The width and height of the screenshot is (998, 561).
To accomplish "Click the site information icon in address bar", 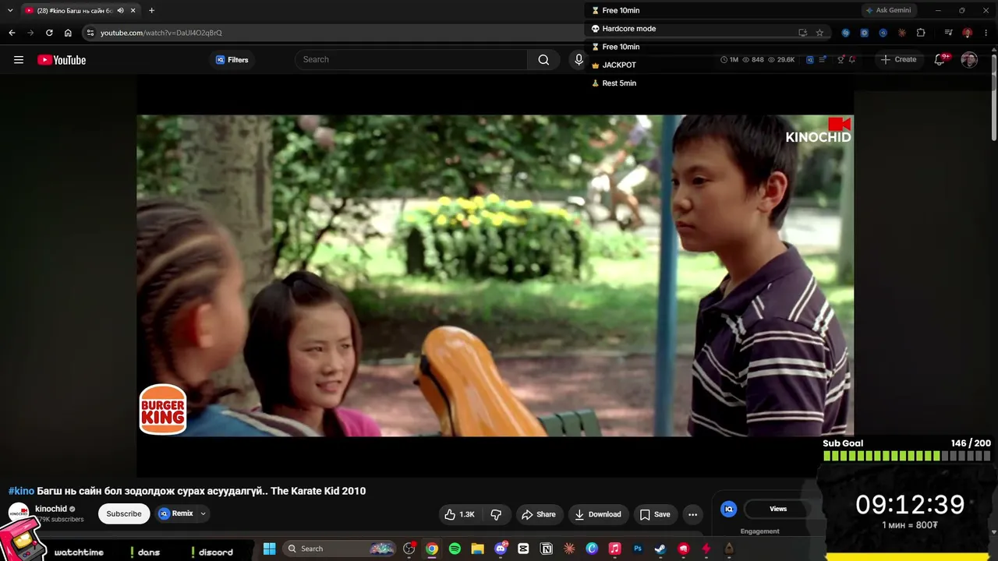I will 90,33.
